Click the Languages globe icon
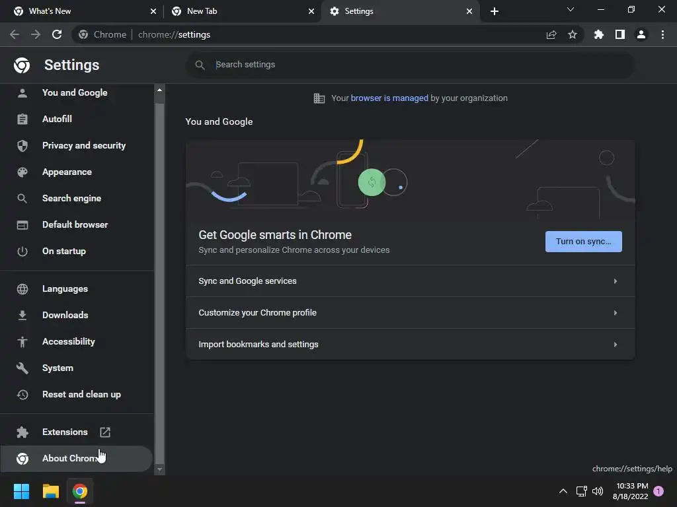The width and height of the screenshot is (677, 507). (22, 289)
